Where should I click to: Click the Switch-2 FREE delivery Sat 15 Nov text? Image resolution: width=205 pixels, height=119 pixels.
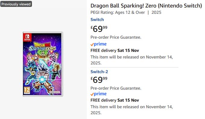115,100
